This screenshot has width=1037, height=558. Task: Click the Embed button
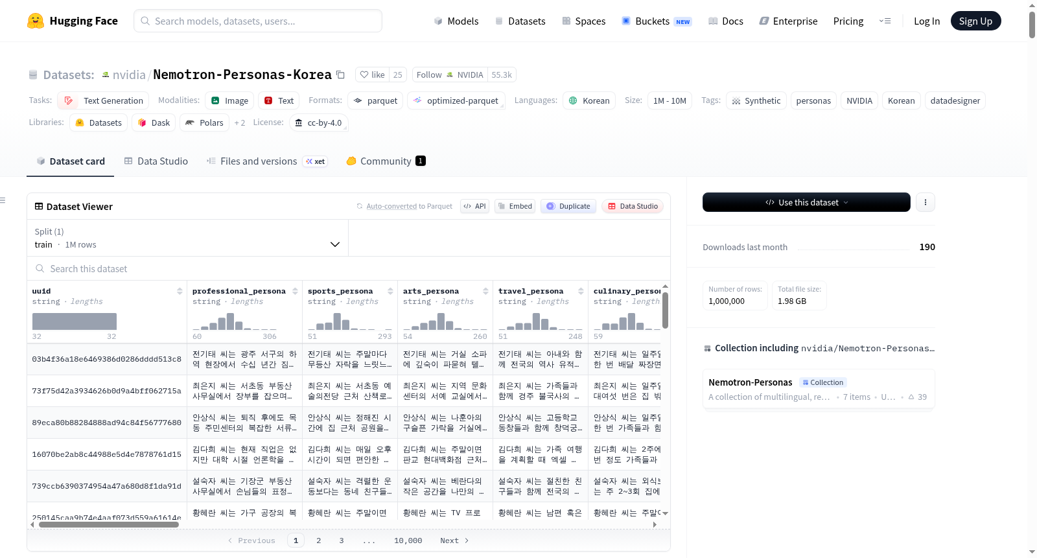coord(515,206)
